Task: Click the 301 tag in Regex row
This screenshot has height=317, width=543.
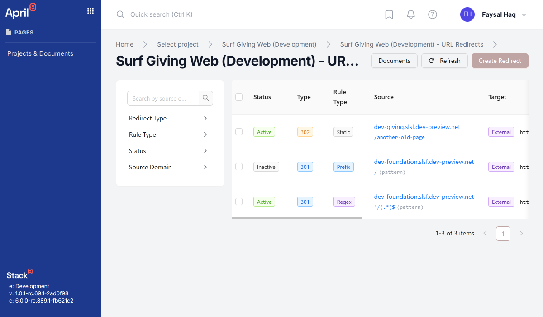Action: (x=305, y=202)
